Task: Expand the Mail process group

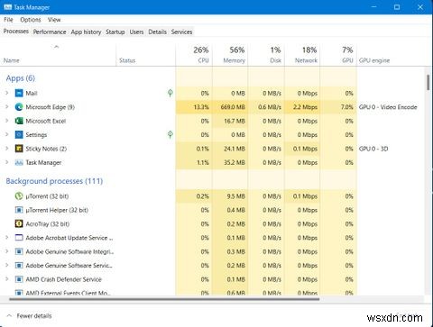Action: click(x=7, y=93)
